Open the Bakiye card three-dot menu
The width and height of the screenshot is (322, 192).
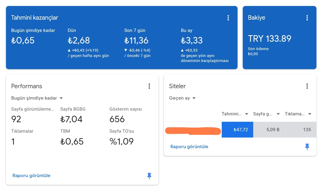(307, 18)
